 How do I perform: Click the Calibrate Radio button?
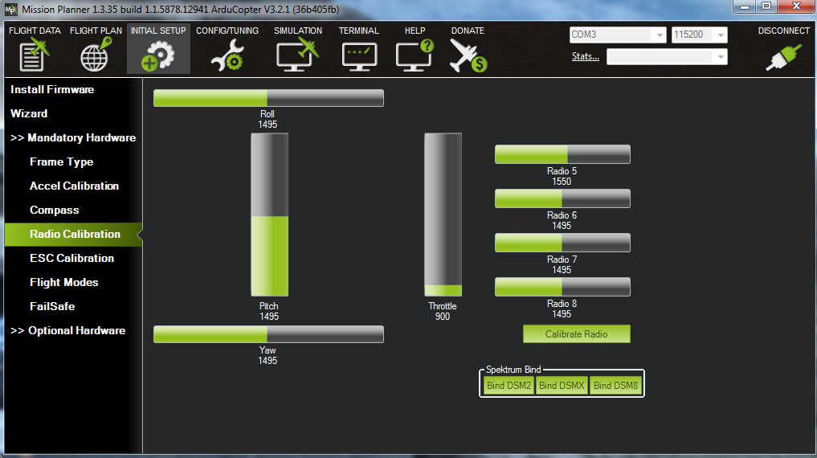click(576, 334)
